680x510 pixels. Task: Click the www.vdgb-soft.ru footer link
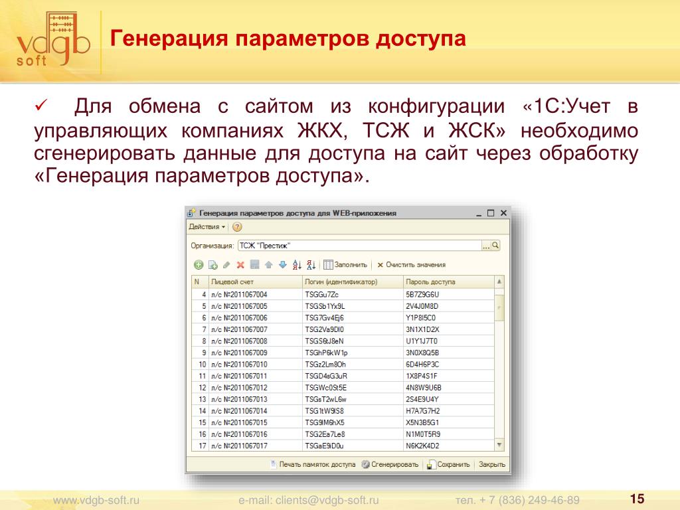(96, 500)
